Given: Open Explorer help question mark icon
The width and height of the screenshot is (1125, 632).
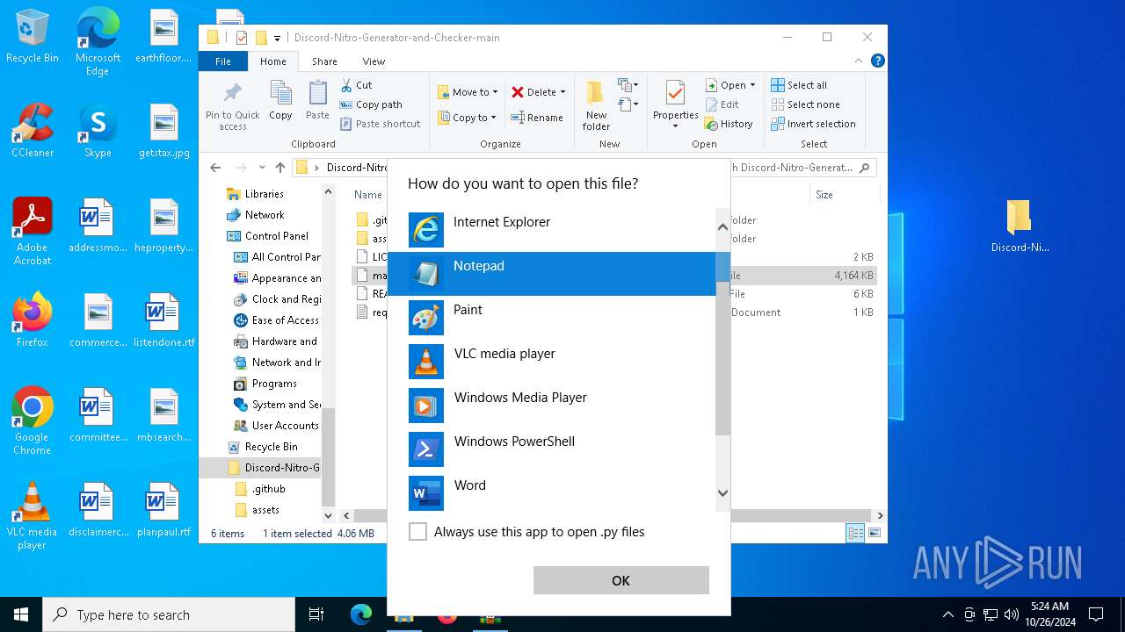Looking at the screenshot, I should click(877, 61).
